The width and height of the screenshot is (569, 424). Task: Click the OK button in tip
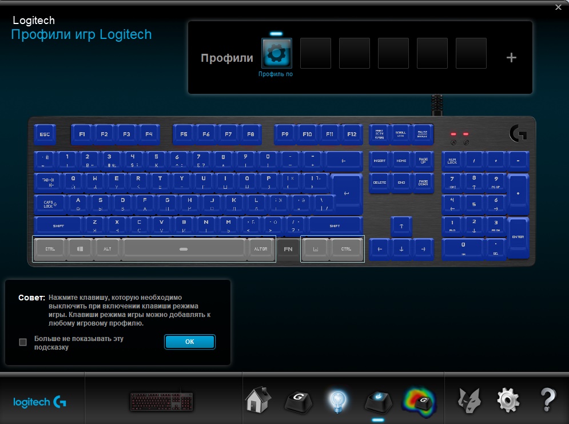pos(190,342)
